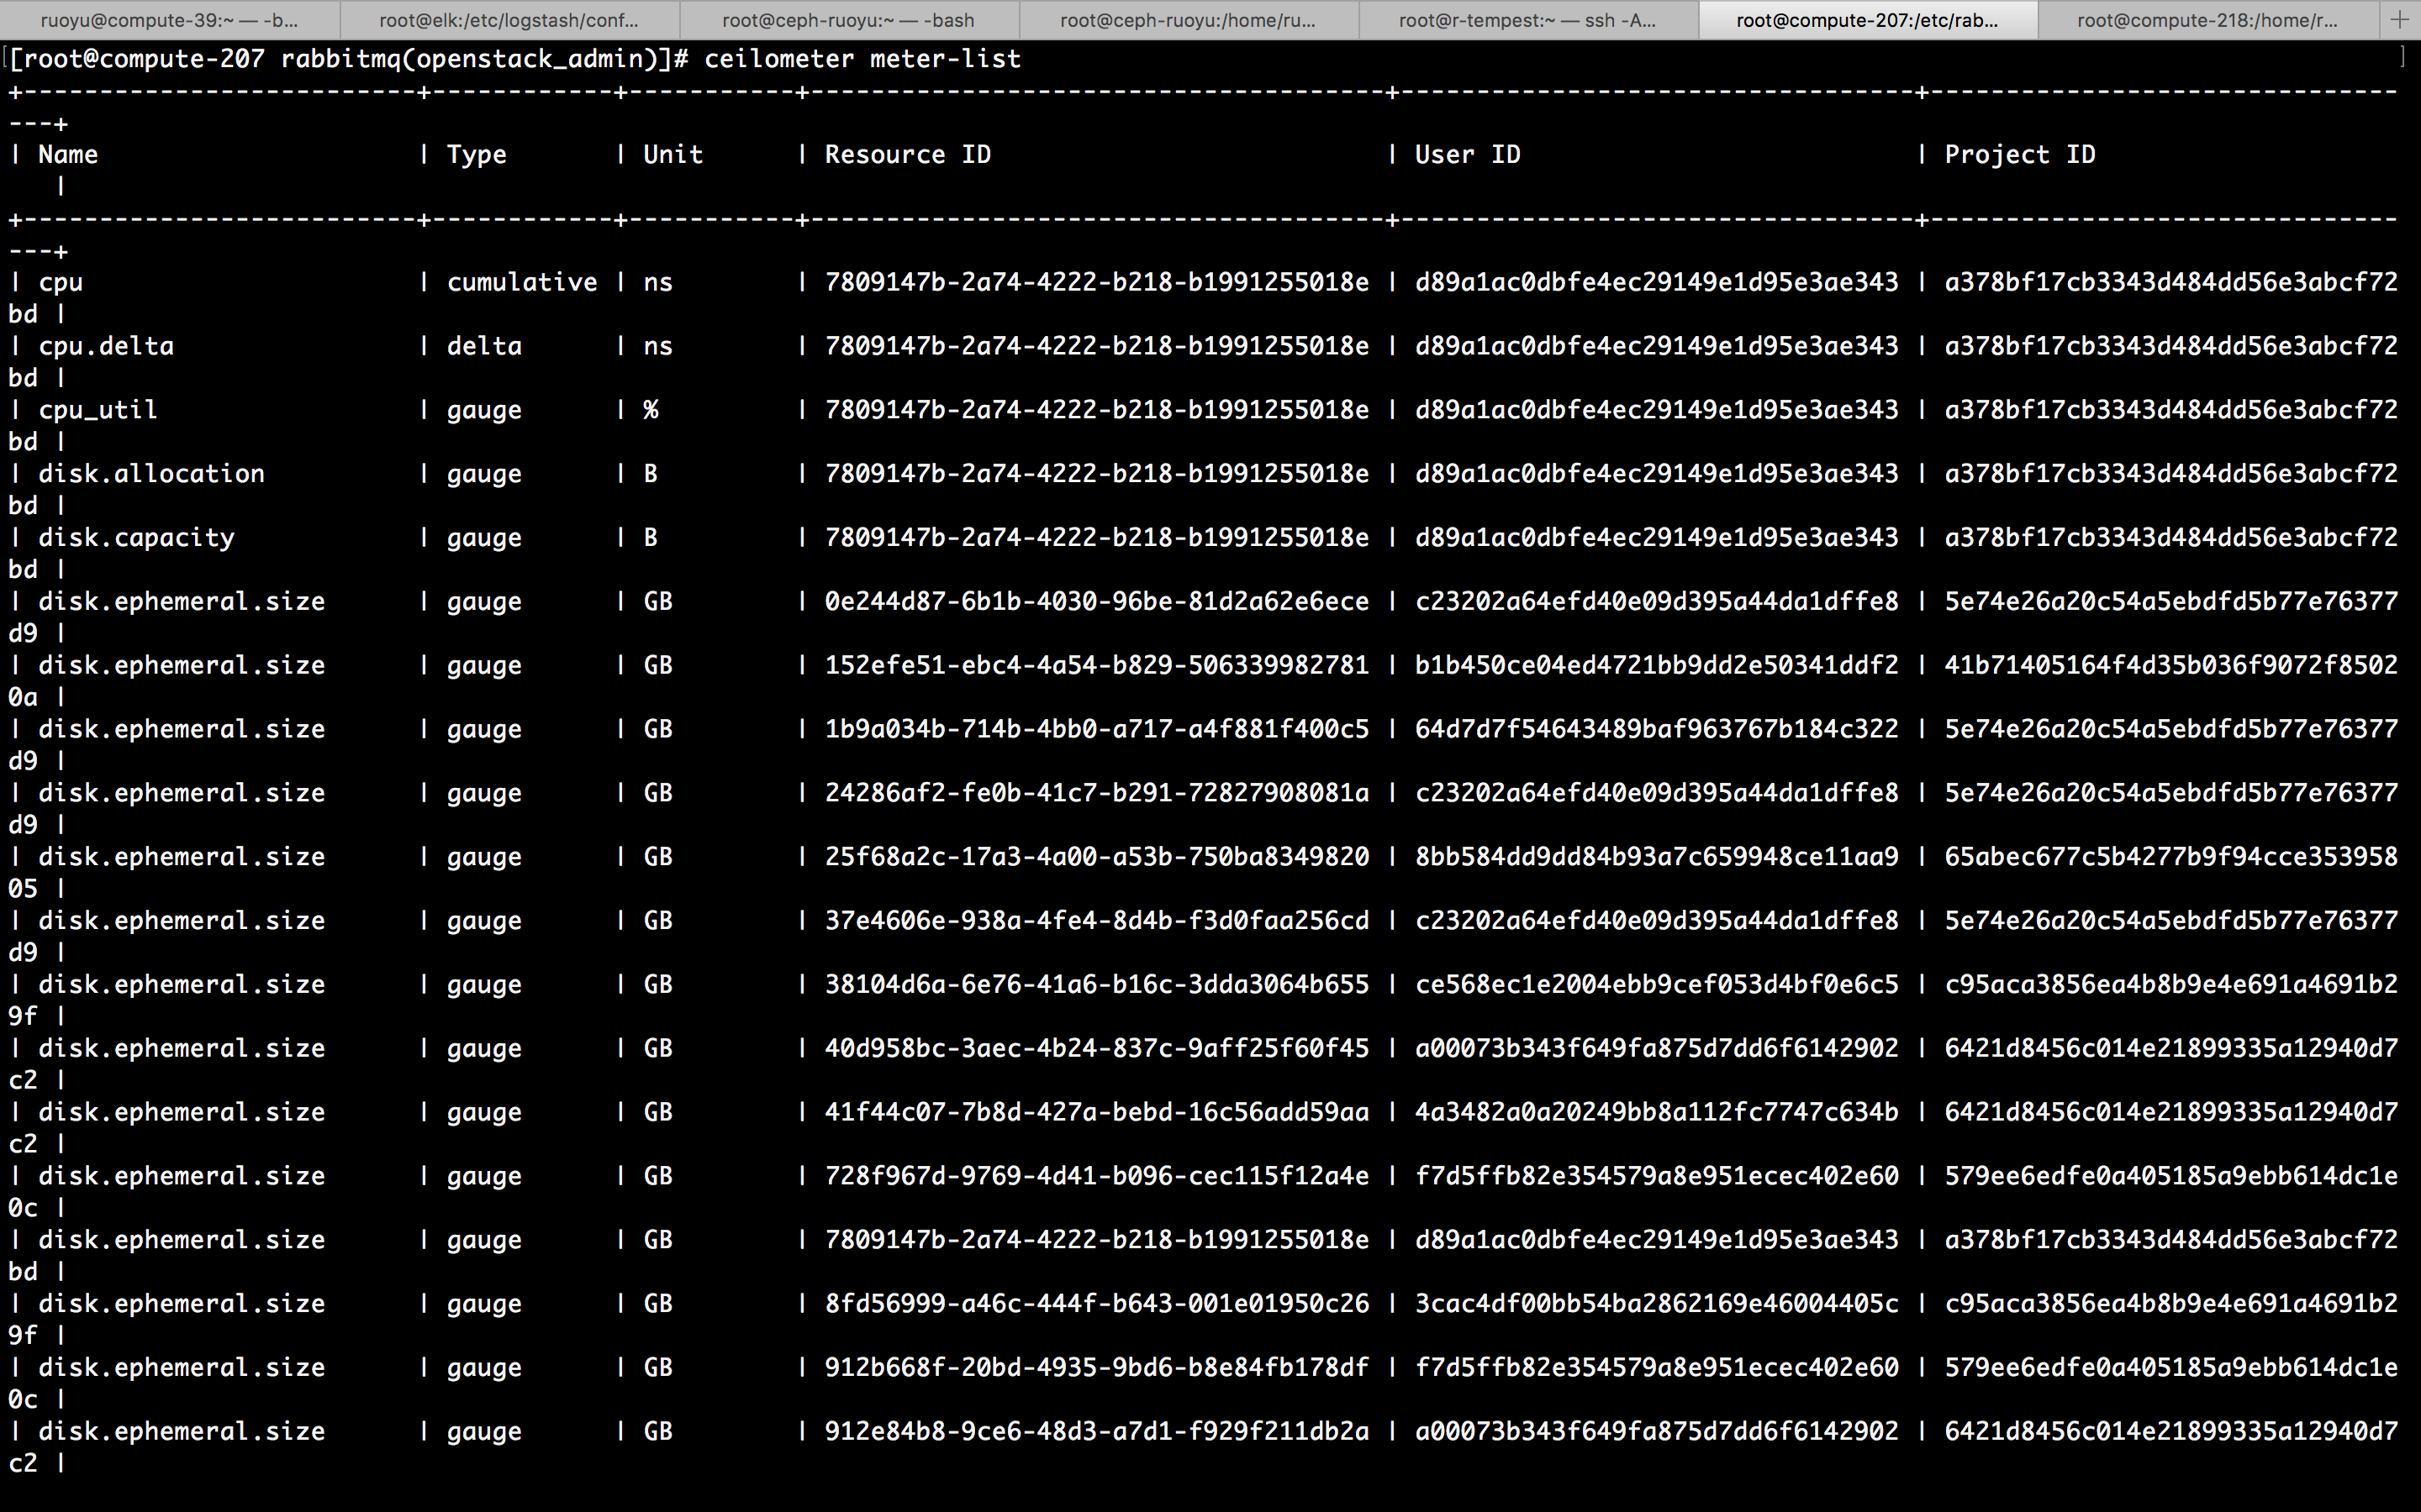
Task: Click resource ID 152efe51-ebc4-4a54-b829-506339982781
Action: pos(1096,666)
